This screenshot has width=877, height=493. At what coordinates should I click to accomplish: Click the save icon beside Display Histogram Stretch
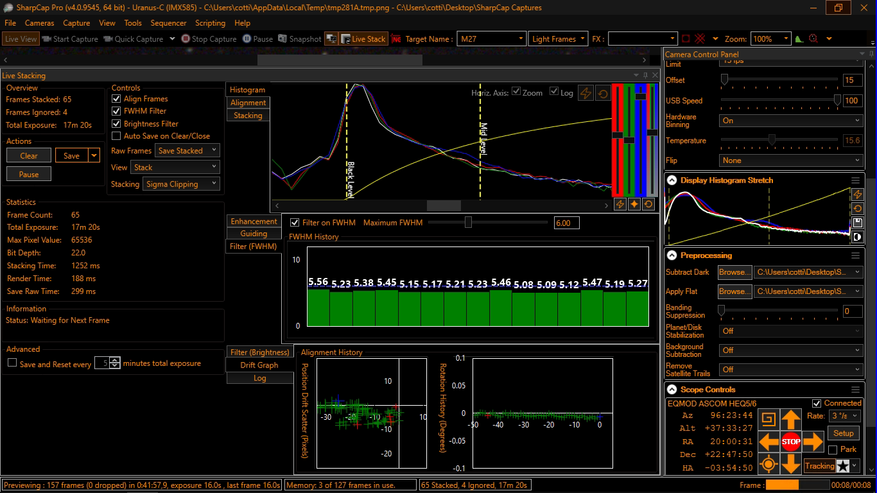click(x=857, y=223)
